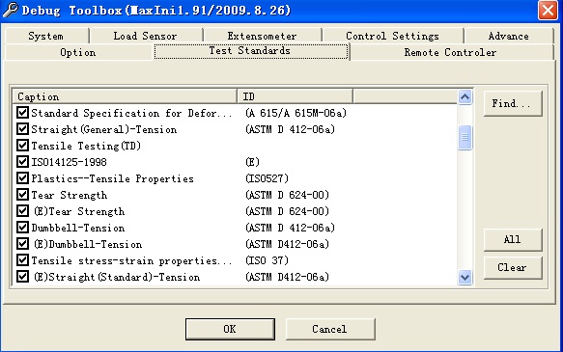Click the list scrollbar thumb

click(464, 137)
